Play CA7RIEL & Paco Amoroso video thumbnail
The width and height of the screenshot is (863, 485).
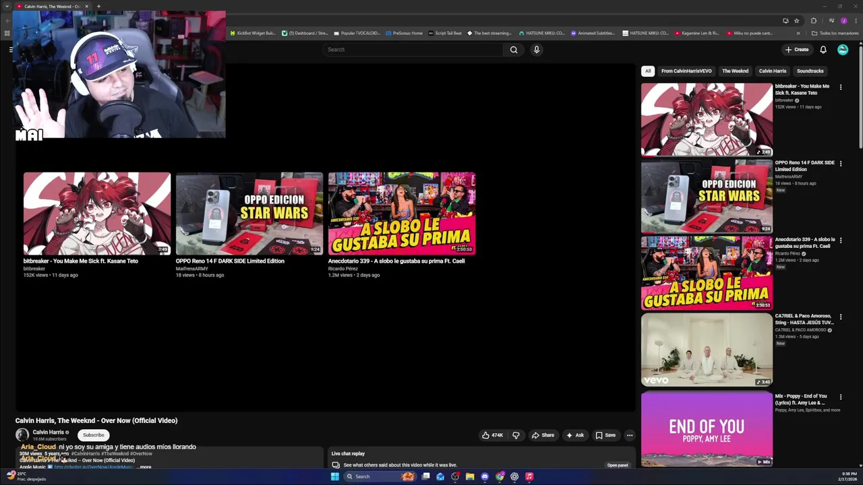click(x=707, y=350)
